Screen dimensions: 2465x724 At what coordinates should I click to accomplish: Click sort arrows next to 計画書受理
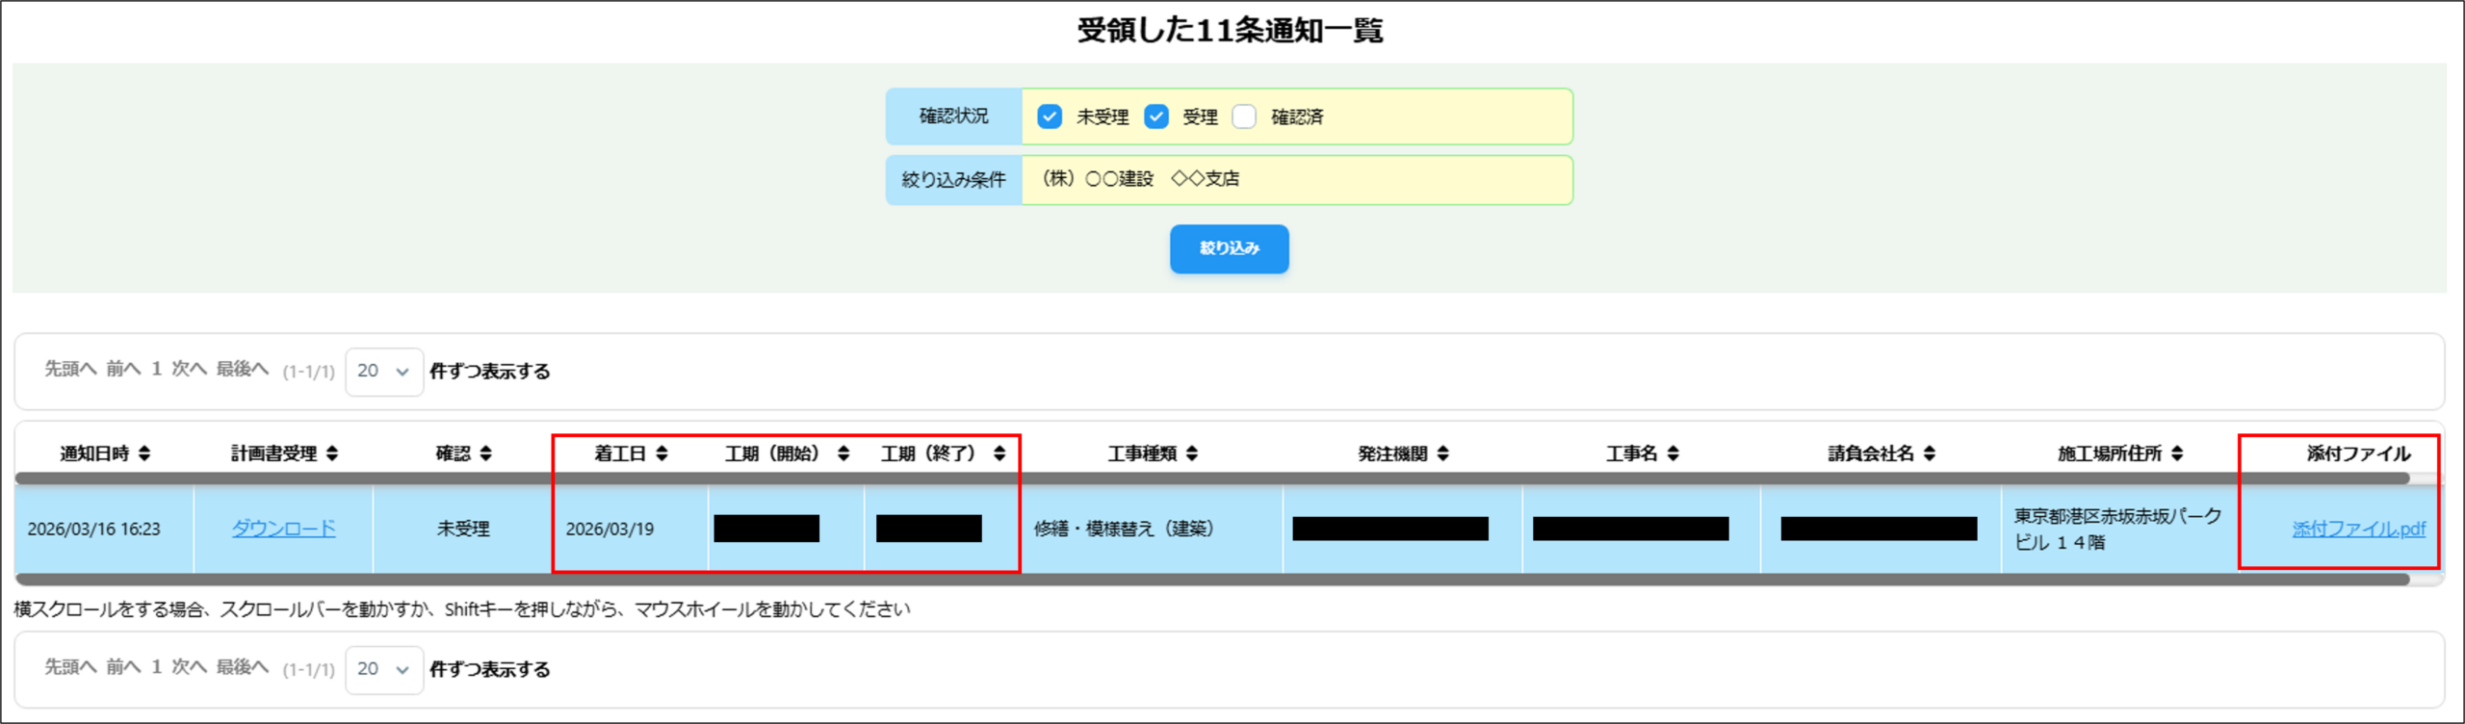coord(332,453)
